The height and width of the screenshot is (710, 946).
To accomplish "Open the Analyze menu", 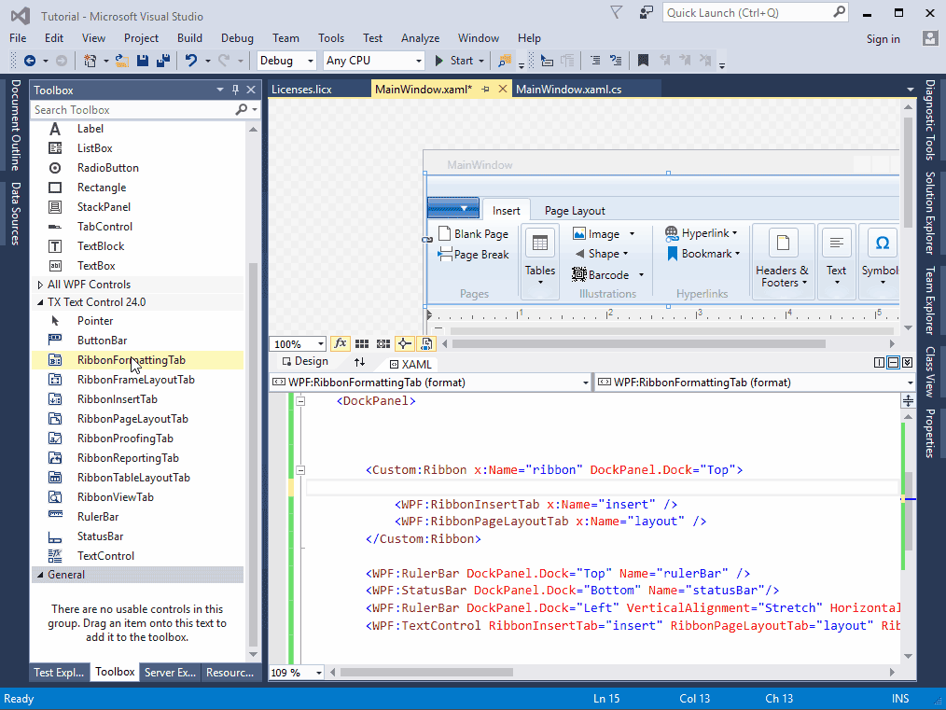I will pyautogui.click(x=420, y=38).
